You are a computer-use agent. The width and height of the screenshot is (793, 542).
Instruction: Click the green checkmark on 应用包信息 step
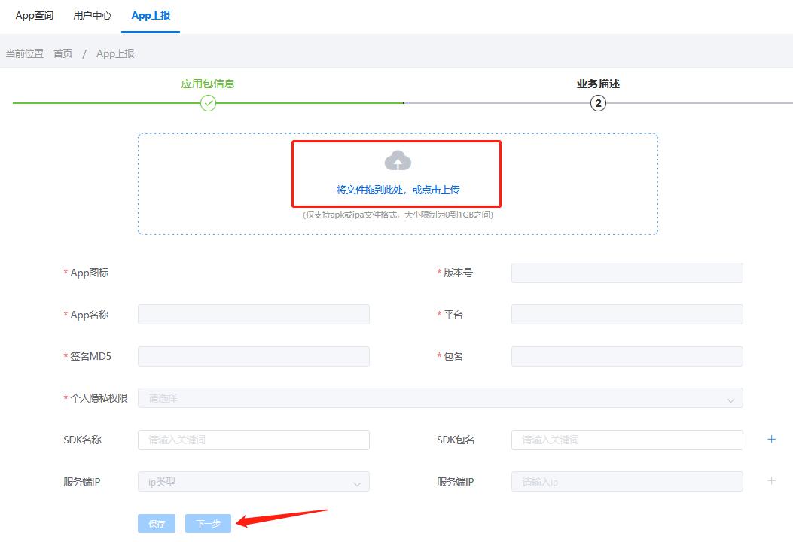[x=209, y=103]
